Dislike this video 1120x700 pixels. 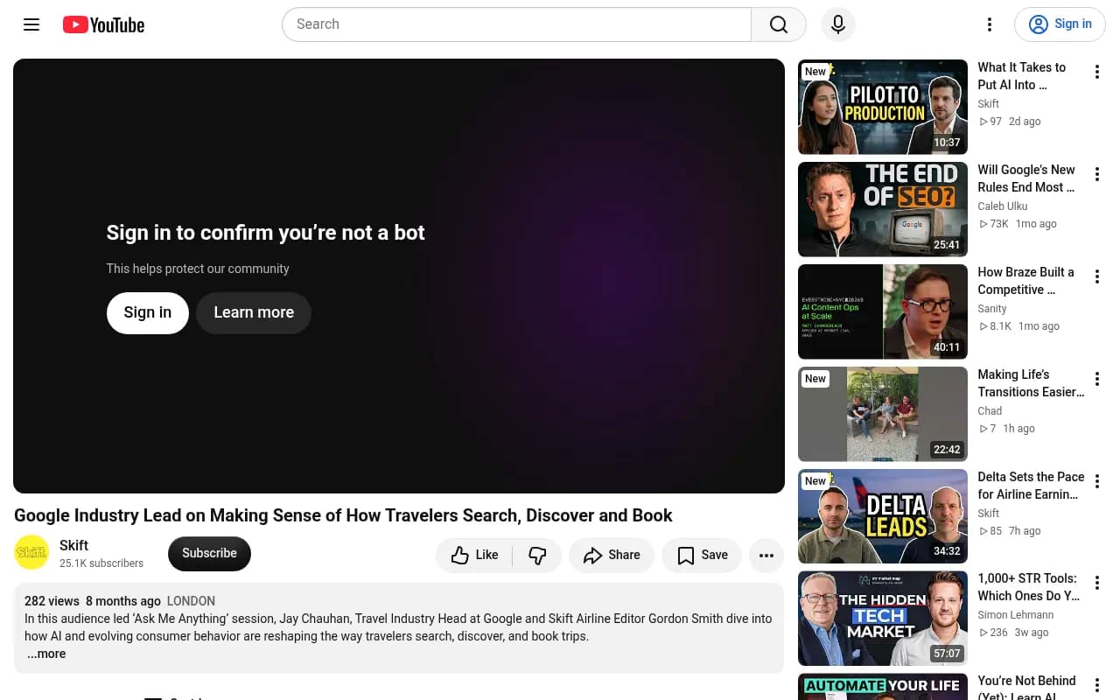point(537,555)
